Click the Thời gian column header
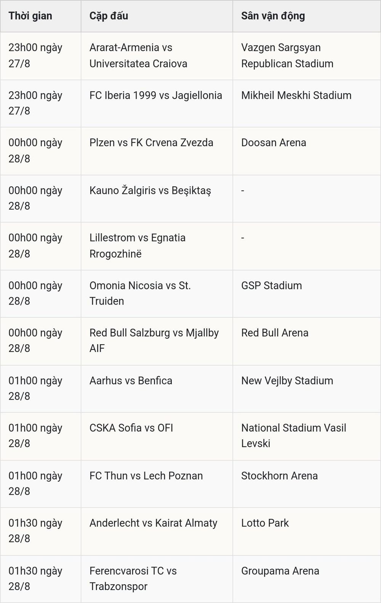381x603 pixels. click(30, 16)
